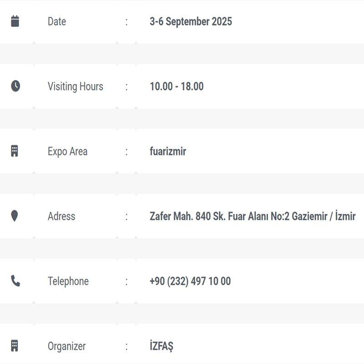The image size is (364, 364).
Task: Click the building icon next to Expo Area
Action: 15,151
